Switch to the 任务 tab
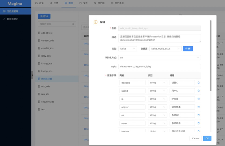 point(54,3)
